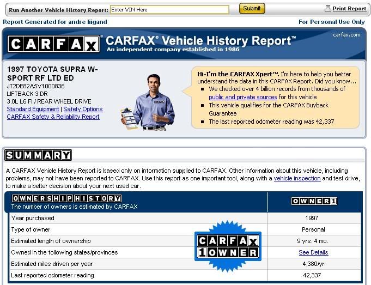
Task: Open CARFAX Safety & Reliability Report link
Action: pos(53,117)
